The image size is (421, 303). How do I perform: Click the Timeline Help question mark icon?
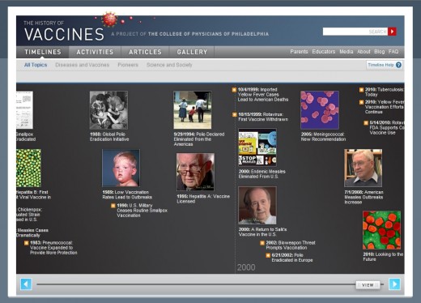(x=398, y=65)
